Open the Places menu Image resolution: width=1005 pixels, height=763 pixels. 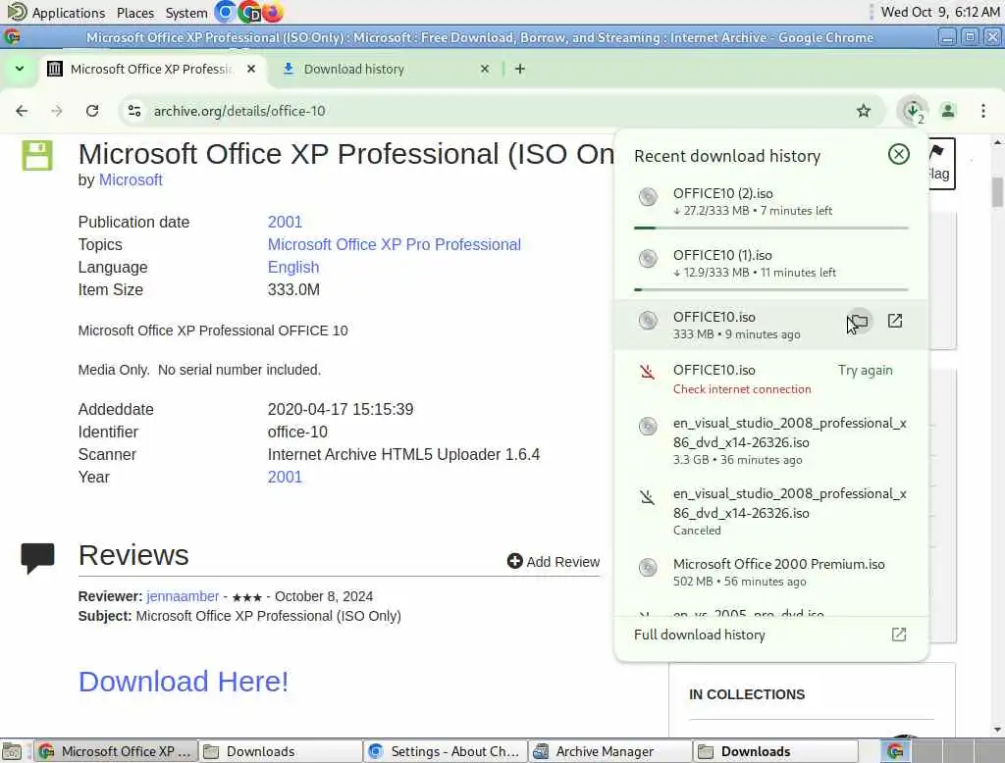(135, 12)
